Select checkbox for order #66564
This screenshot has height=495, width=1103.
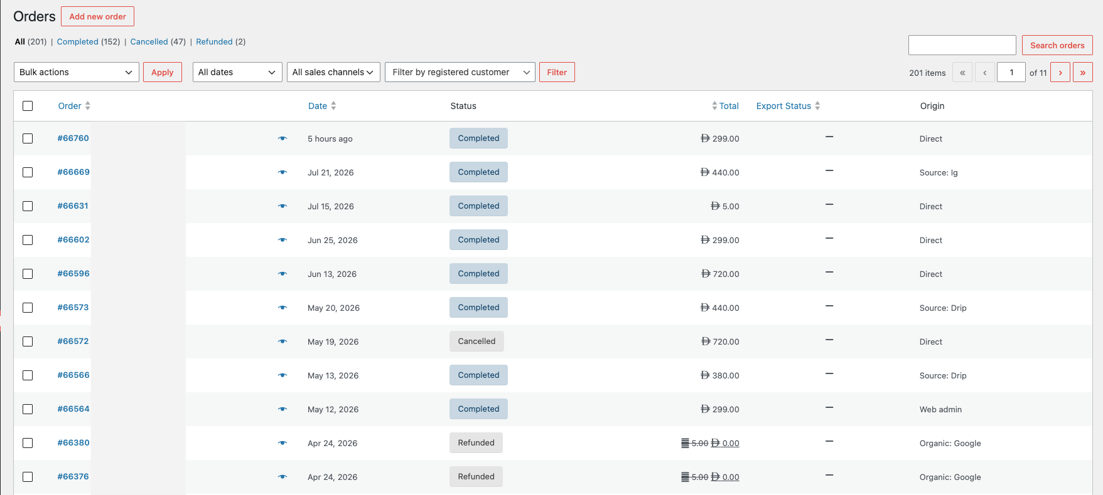point(28,409)
